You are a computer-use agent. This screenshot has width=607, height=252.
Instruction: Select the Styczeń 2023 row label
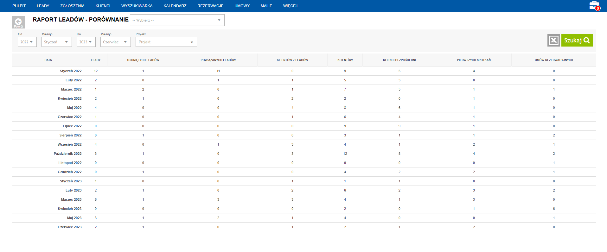coord(71,181)
